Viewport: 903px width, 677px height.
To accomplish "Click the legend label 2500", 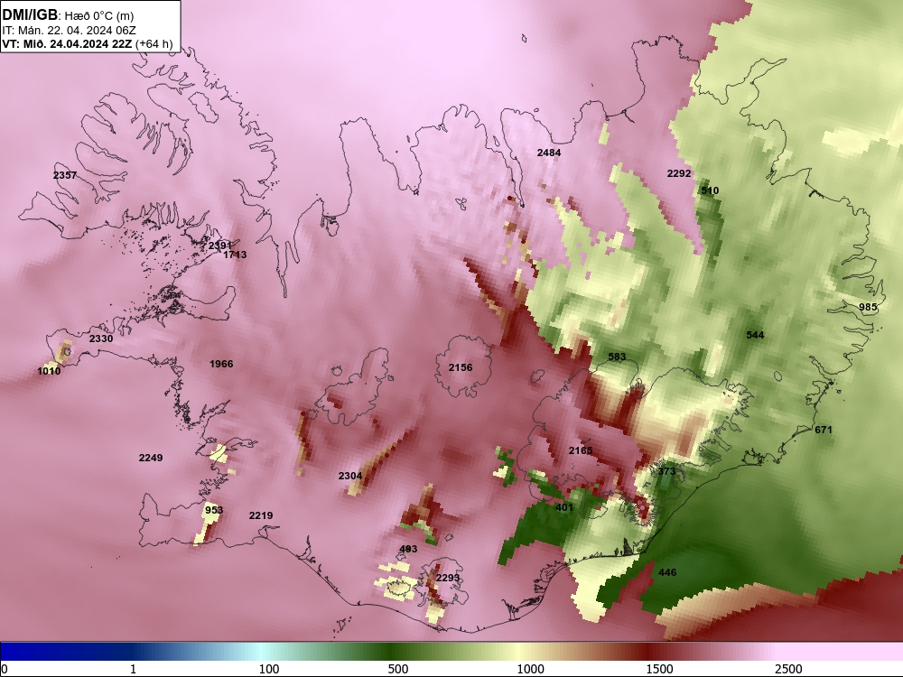I will click(x=788, y=669).
